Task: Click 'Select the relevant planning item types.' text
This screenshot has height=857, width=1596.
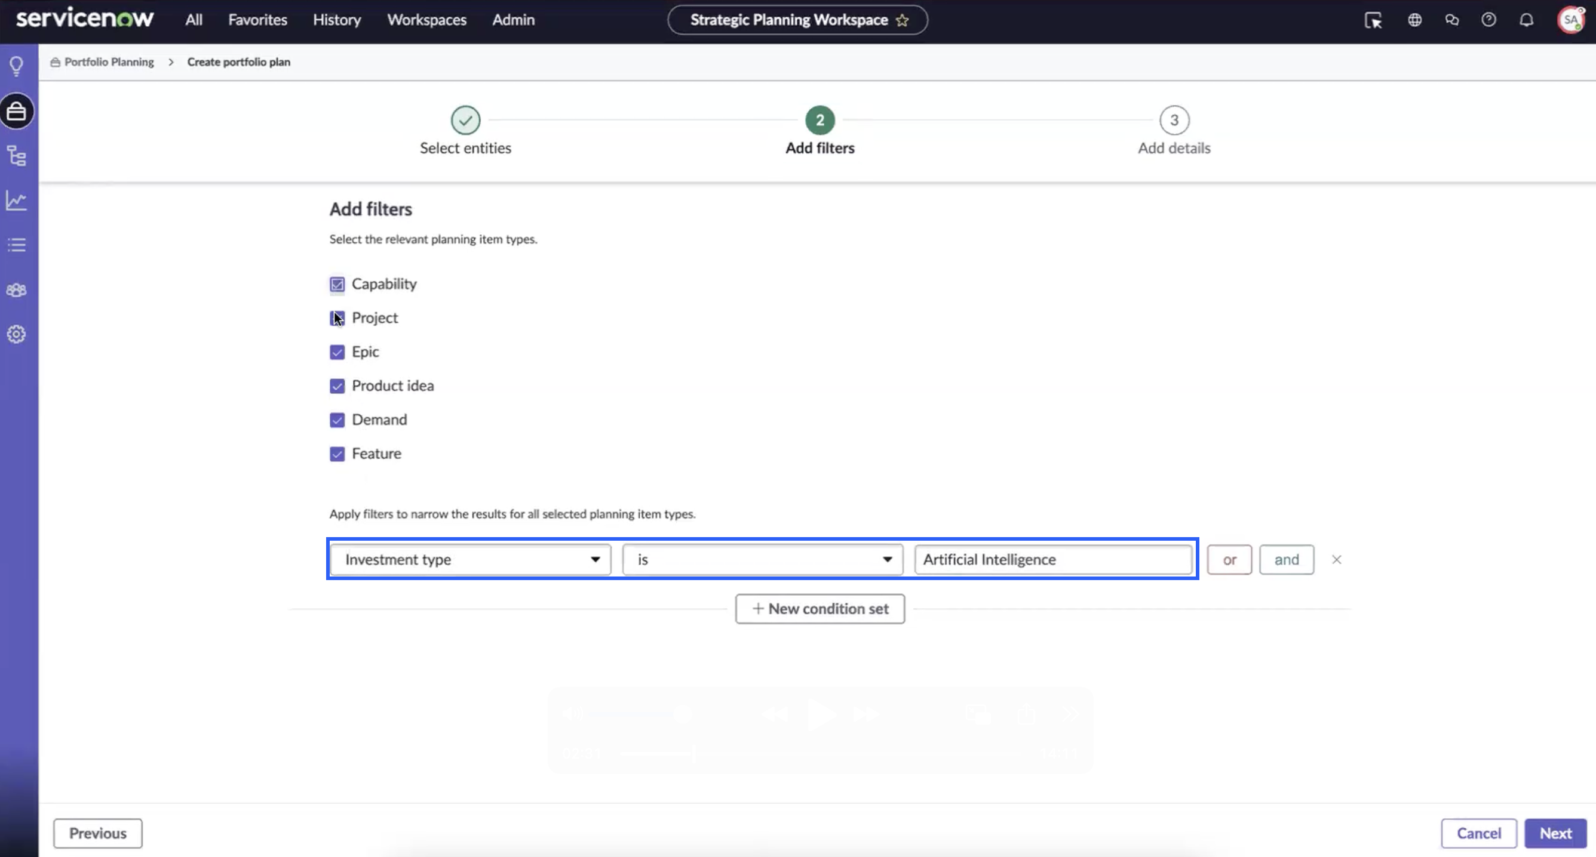Action: [433, 239]
